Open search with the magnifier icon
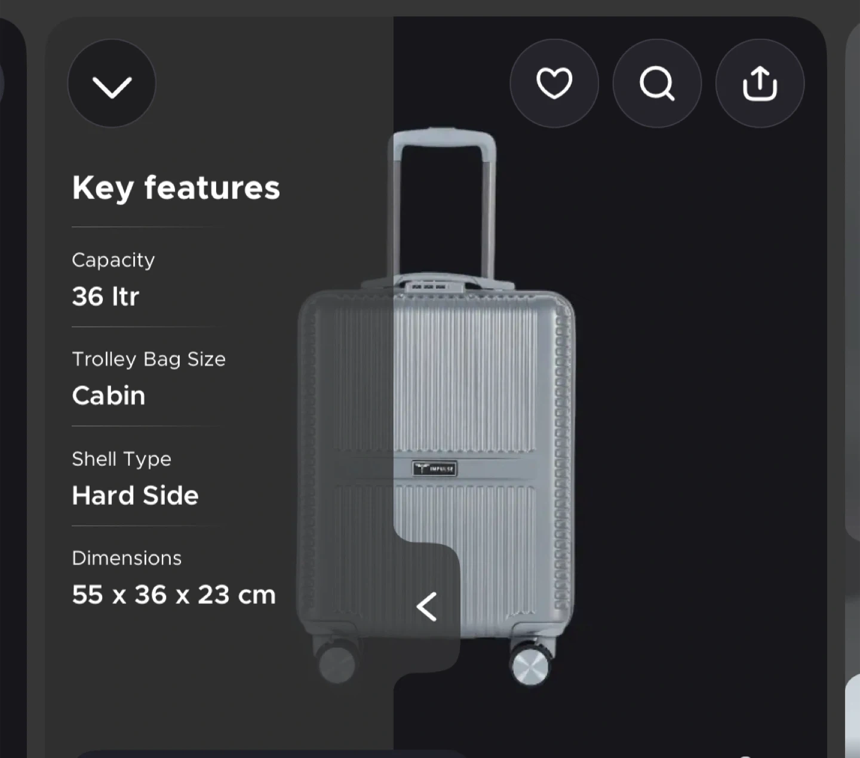860x758 pixels. (x=657, y=83)
